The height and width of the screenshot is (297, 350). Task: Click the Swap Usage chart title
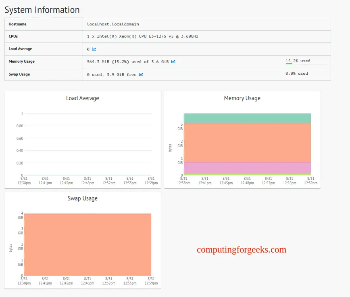pos(83,198)
